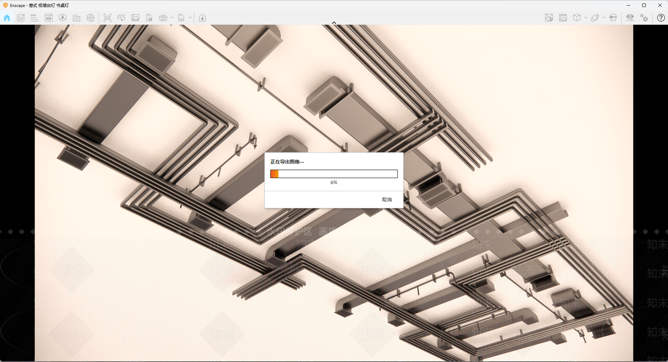668x362 pixels.
Task: Open general settings gears icon
Action: tap(644, 18)
